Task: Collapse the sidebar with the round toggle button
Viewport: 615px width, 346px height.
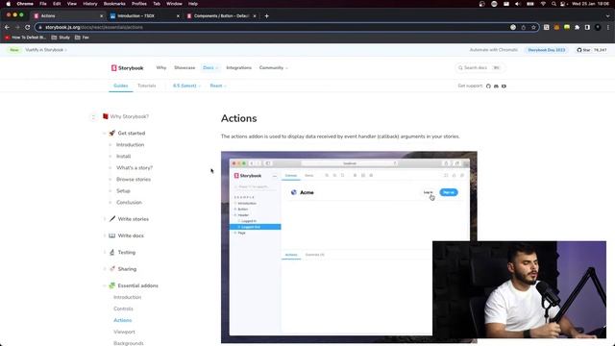Action: click(x=93, y=116)
